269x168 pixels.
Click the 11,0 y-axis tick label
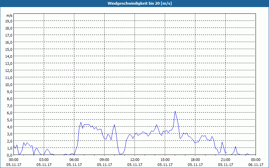(x=9, y=78)
